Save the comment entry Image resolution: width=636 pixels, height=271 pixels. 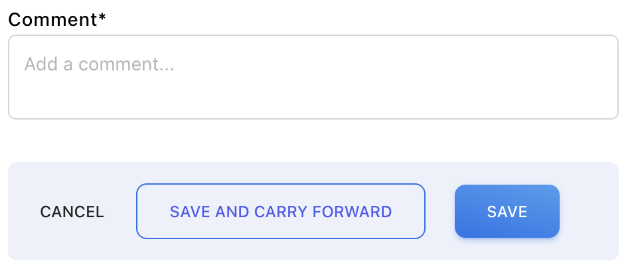coord(507,211)
